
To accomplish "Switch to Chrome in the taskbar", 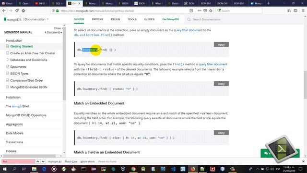I will click(x=133, y=169).
